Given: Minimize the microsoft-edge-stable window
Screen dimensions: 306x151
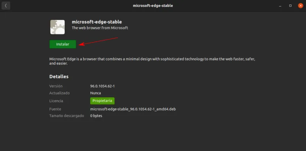Looking at the screenshot, I should [x=280, y=6].
